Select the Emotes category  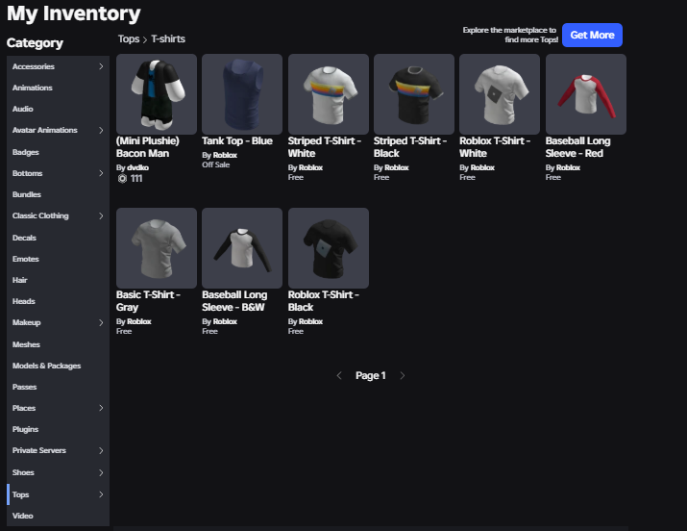coord(25,259)
